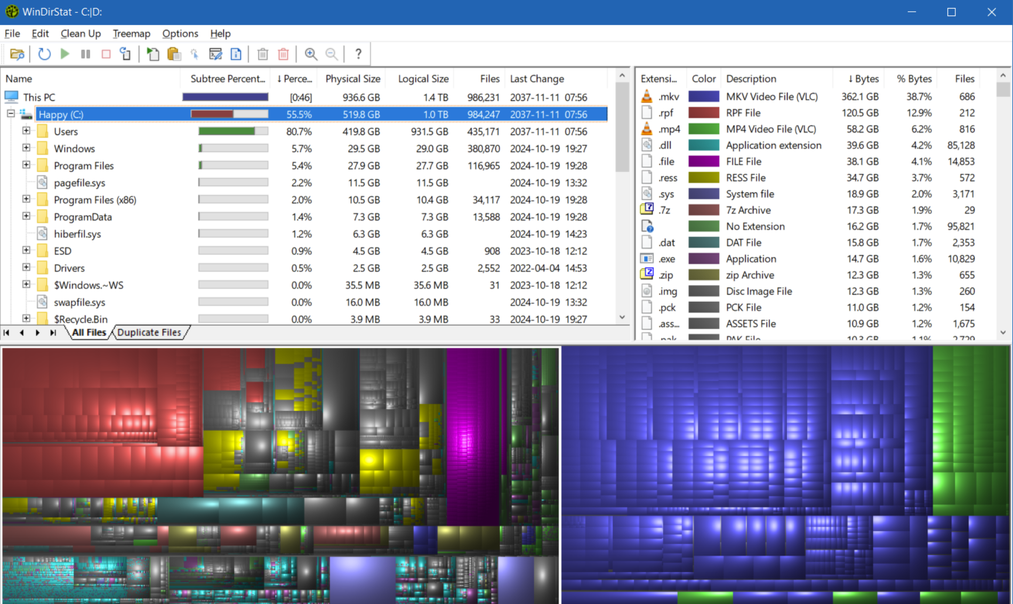The image size is (1013, 604).
Task: Click the refresh all toolbar icon
Action: point(44,54)
